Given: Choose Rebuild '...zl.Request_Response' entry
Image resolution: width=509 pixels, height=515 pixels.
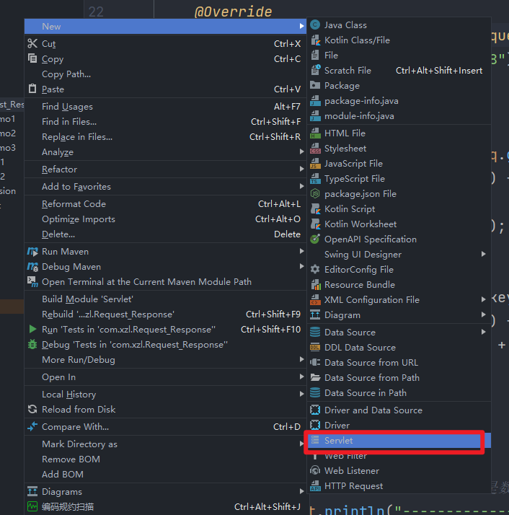Looking at the screenshot, I should coord(166,314).
